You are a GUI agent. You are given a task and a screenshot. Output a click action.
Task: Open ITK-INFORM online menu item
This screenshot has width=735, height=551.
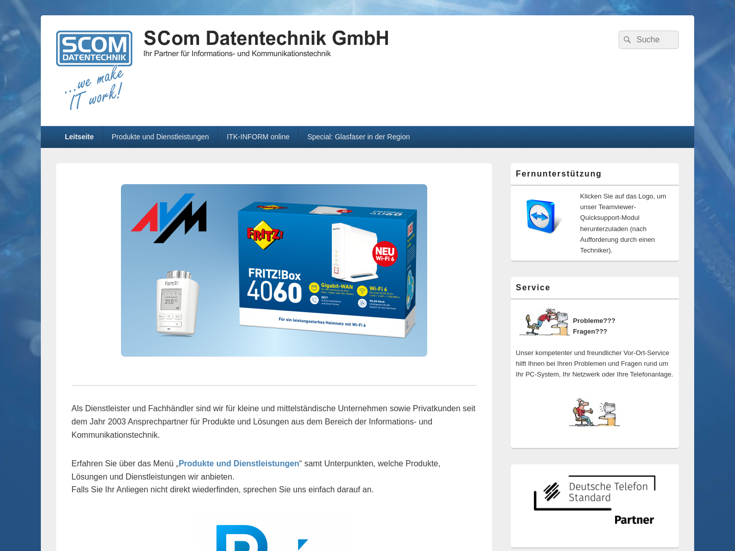(x=258, y=137)
